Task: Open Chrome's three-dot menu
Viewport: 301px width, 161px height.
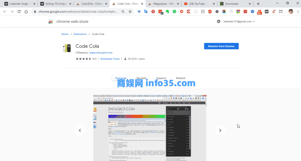Action: (x=298, y=12)
